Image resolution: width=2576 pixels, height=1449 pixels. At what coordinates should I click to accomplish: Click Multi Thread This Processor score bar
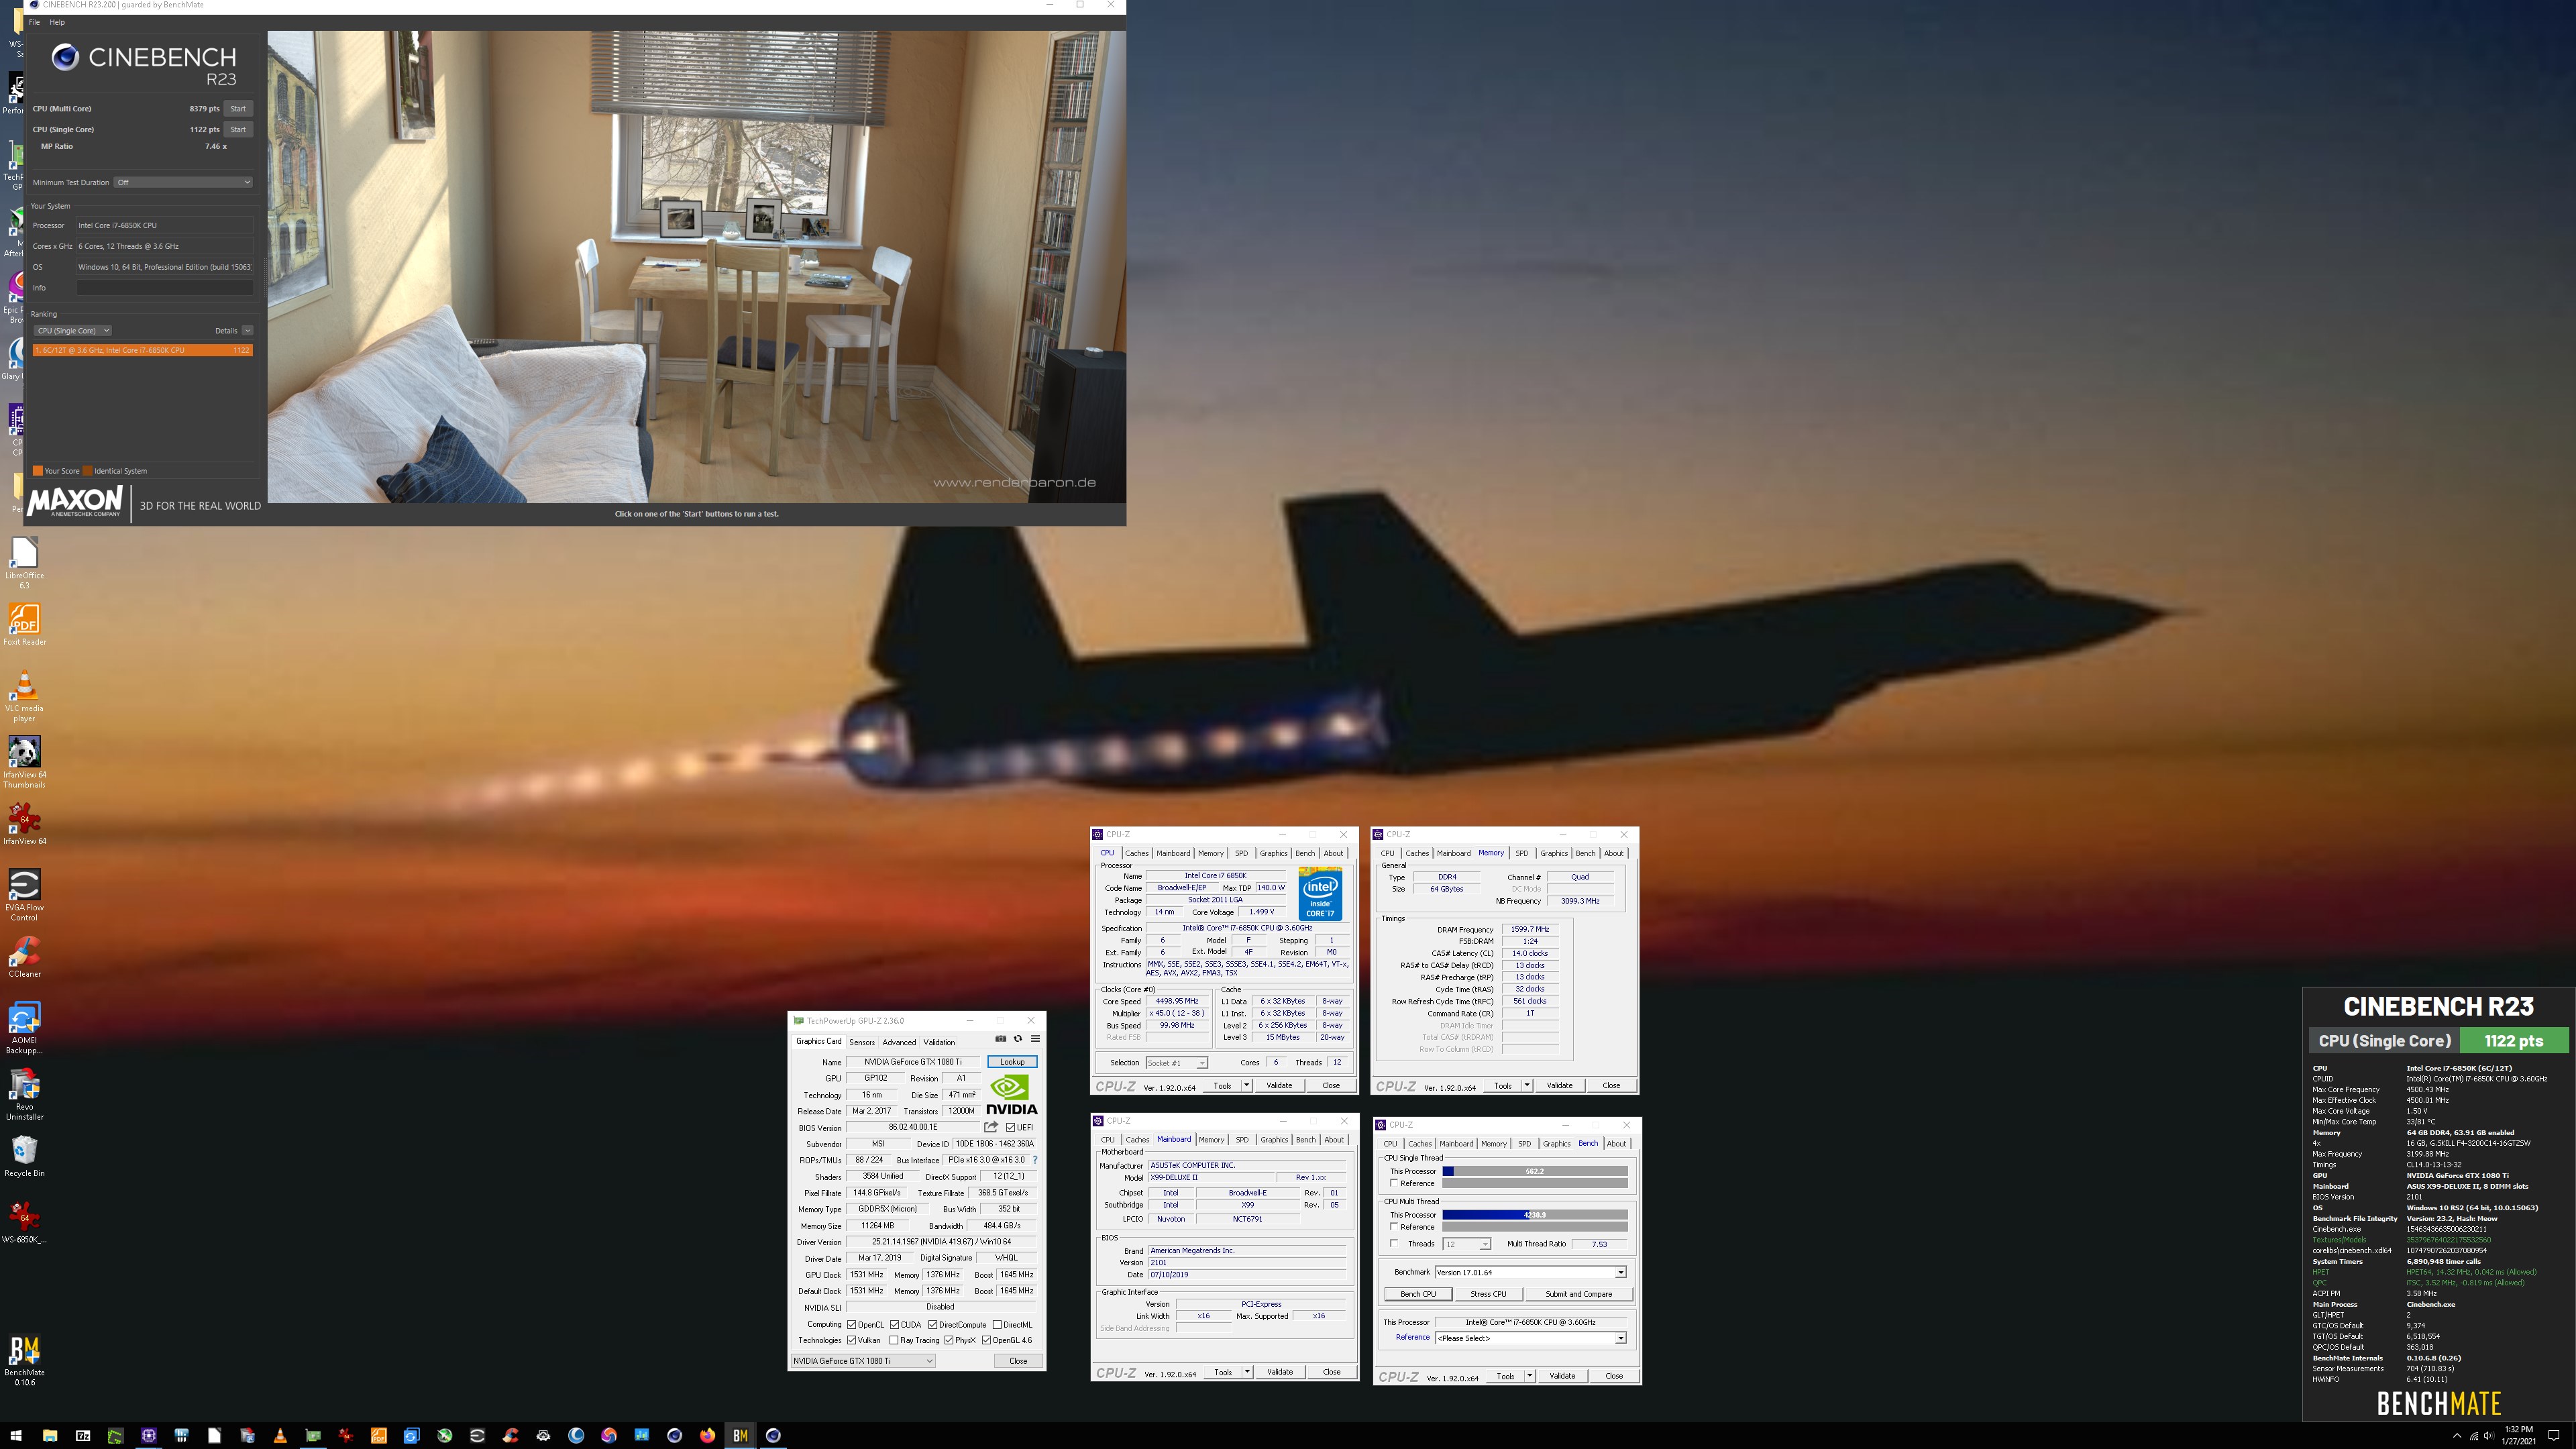[1534, 1215]
